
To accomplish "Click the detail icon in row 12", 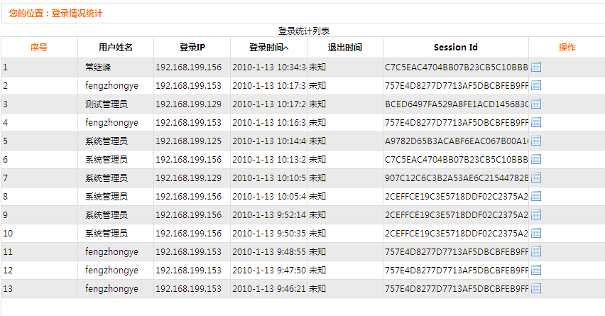I will click(536, 271).
